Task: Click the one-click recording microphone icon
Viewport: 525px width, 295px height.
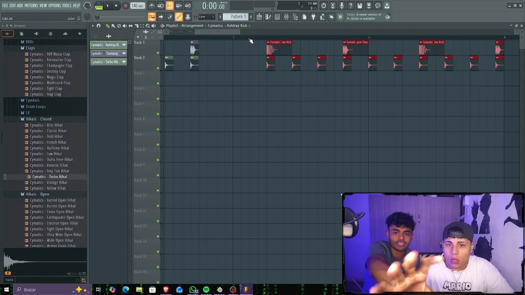Action: (342, 6)
